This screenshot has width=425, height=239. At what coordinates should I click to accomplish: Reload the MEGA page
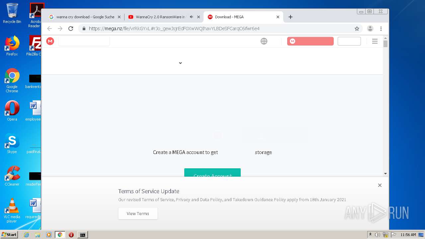pyautogui.click(x=71, y=29)
